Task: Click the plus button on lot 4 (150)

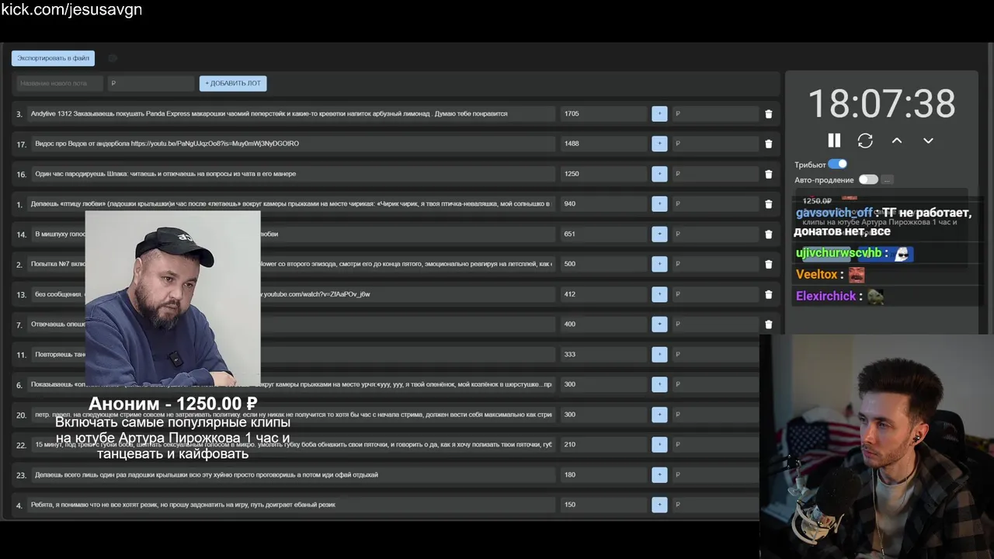Action: [x=659, y=505]
